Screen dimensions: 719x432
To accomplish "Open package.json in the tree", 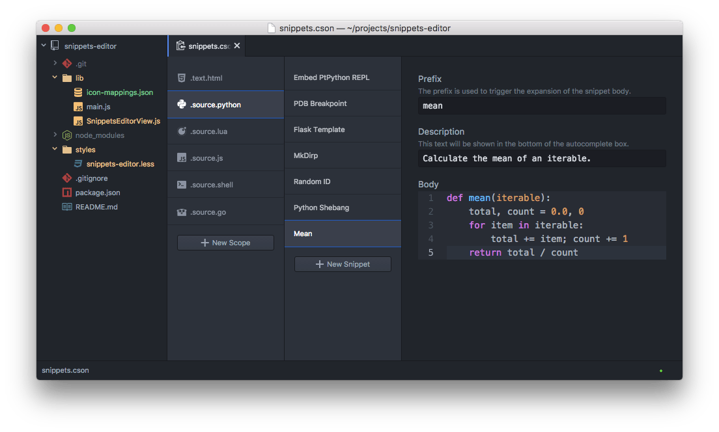I will coord(98,193).
